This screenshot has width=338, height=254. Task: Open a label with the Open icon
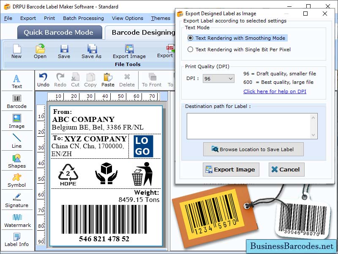click(40, 52)
